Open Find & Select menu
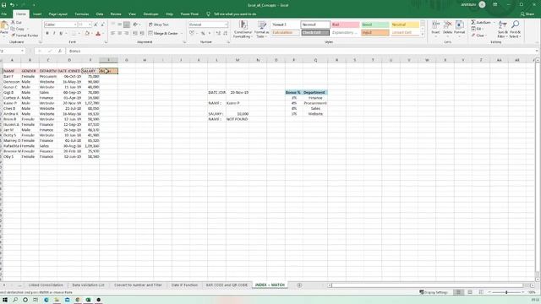The height and width of the screenshot is (304, 541). 515,30
